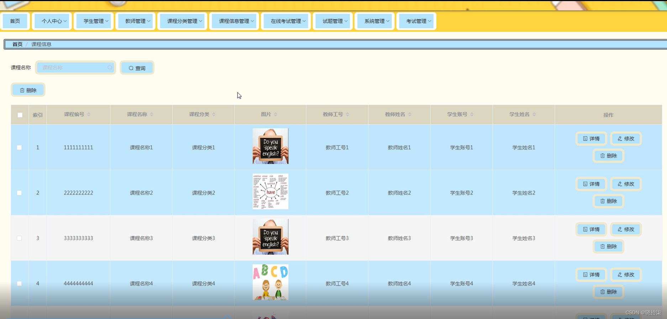Click the magnifier icon inside search field
The image size is (667, 319).
point(110,68)
